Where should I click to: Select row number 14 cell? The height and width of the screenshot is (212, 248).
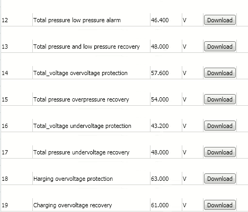tap(16, 73)
